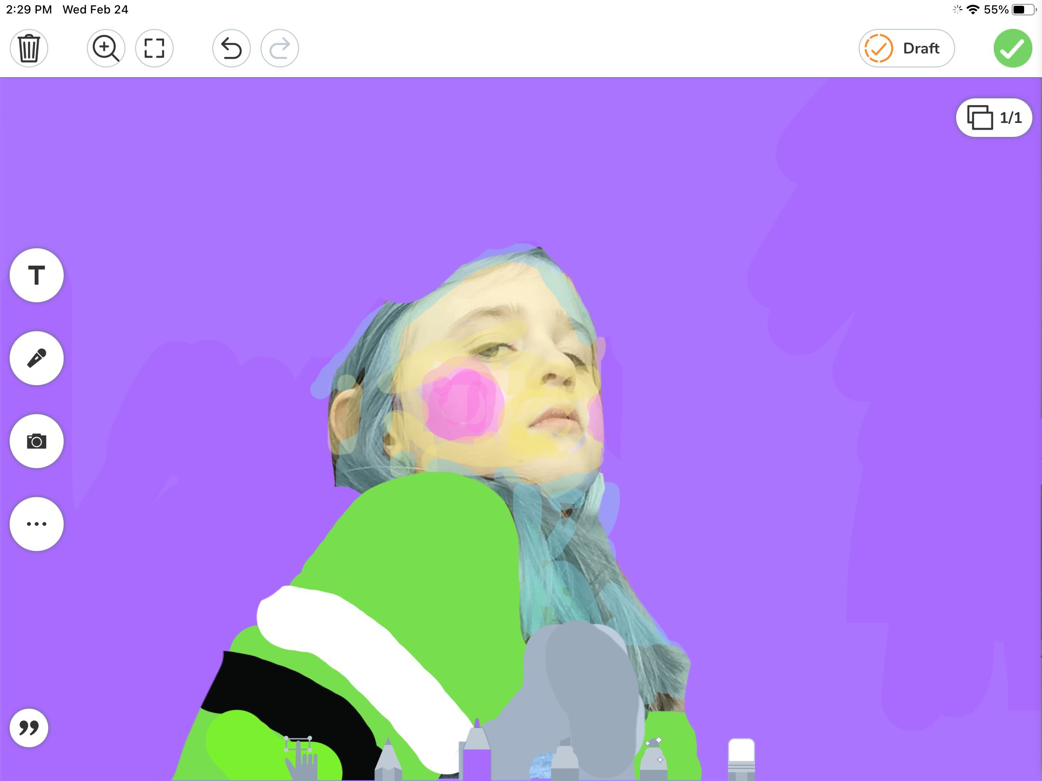Viewport: 1042px width, 781px height.
Task: Open the caption quote button
Action: pyautogui.click(x=29, y=728)
